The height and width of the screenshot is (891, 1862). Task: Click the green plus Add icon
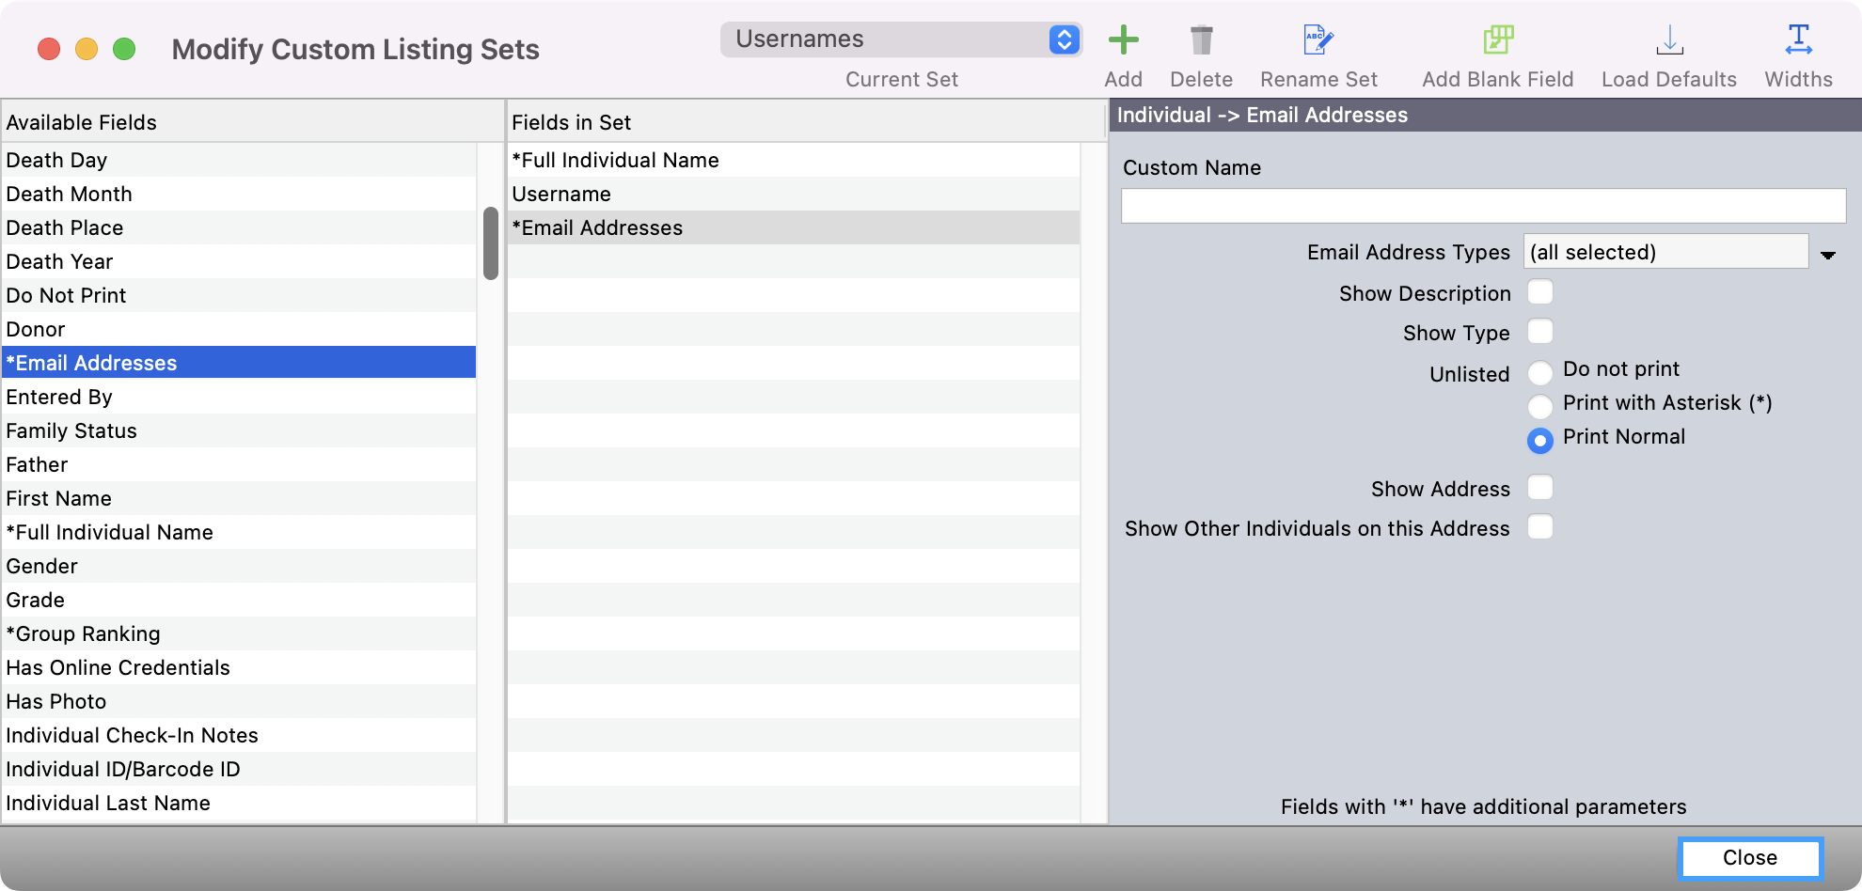coord(1123,40)
